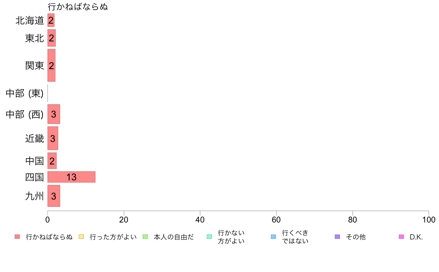Screen dimensions: 439x272
Task: Click the 100 tick label on the axis
Action: pyautogui.click(x=429, y=220)
